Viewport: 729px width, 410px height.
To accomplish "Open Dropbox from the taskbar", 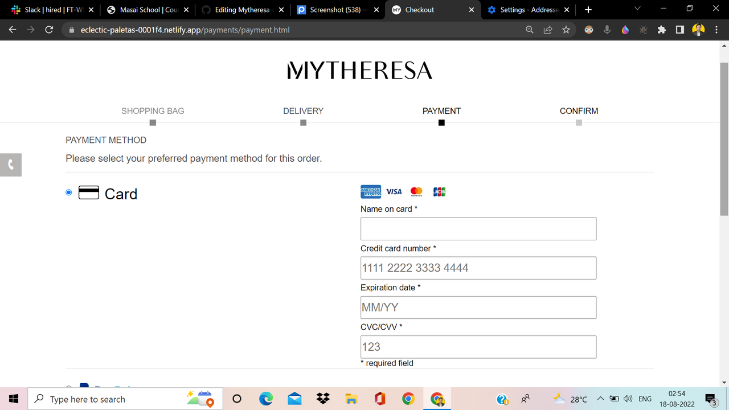I will point(323,399).
